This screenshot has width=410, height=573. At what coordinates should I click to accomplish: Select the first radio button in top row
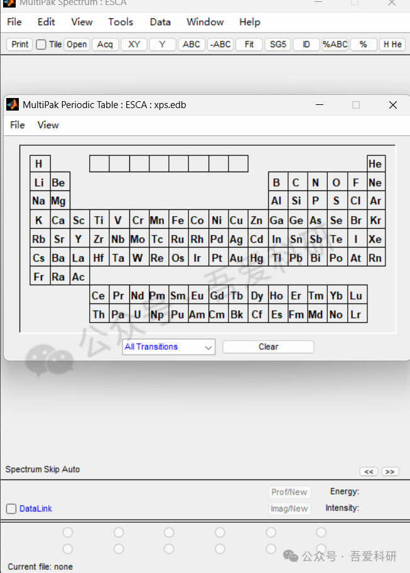(x=68, y=533)
